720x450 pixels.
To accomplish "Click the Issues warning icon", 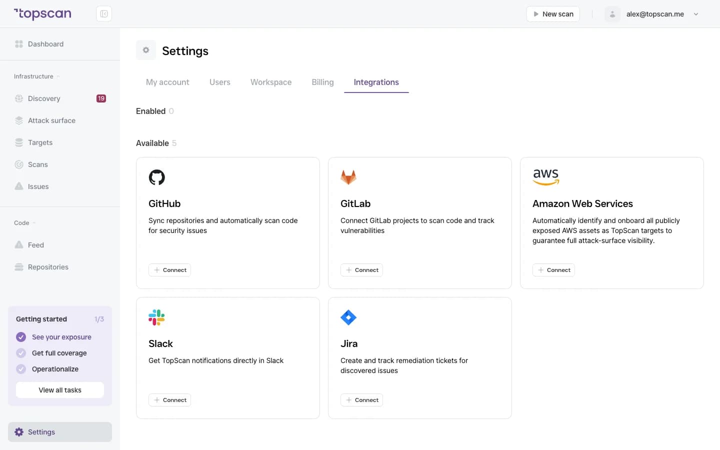I will coord(19,186).
